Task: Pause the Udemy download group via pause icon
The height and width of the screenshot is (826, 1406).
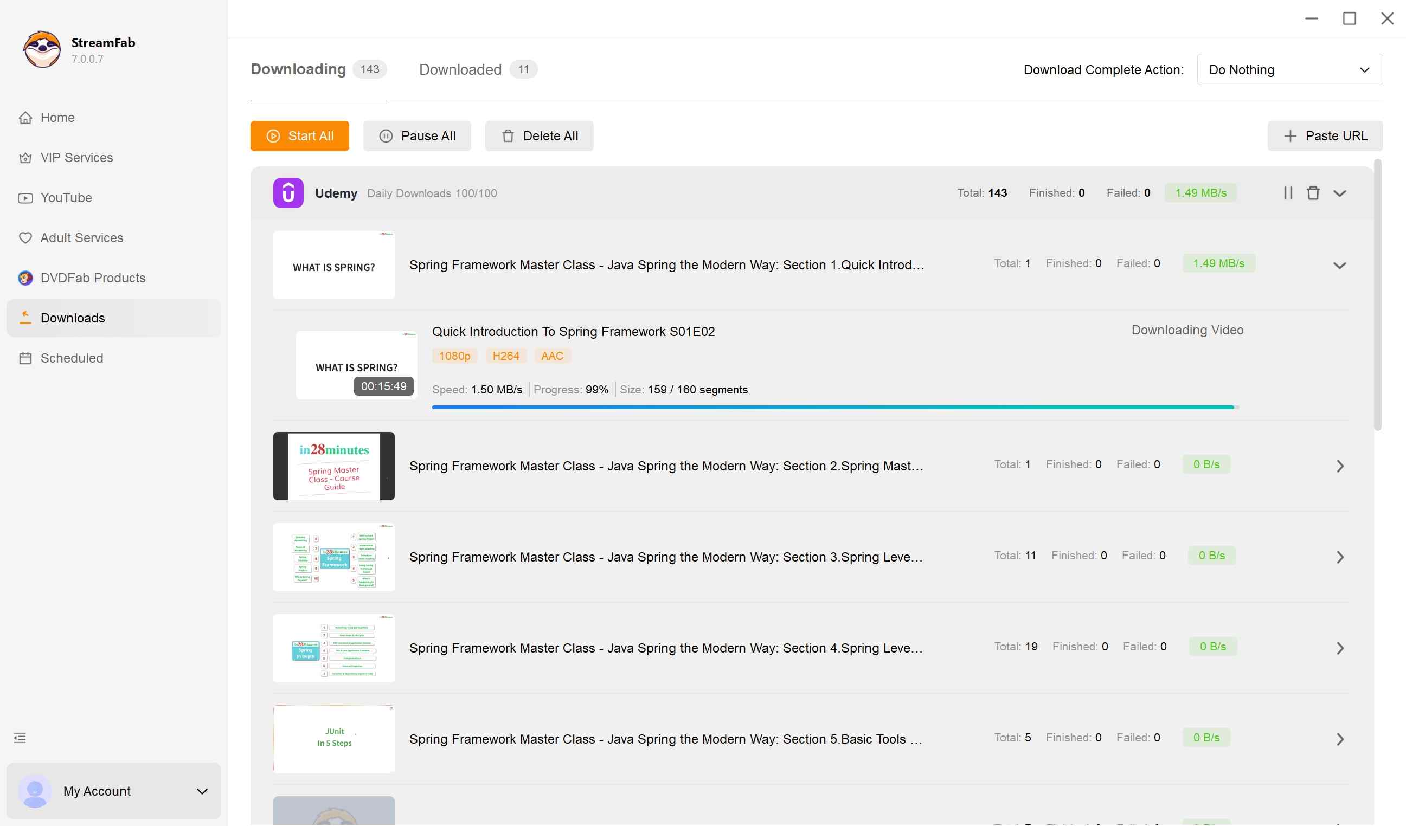Action: (1288, 192)
